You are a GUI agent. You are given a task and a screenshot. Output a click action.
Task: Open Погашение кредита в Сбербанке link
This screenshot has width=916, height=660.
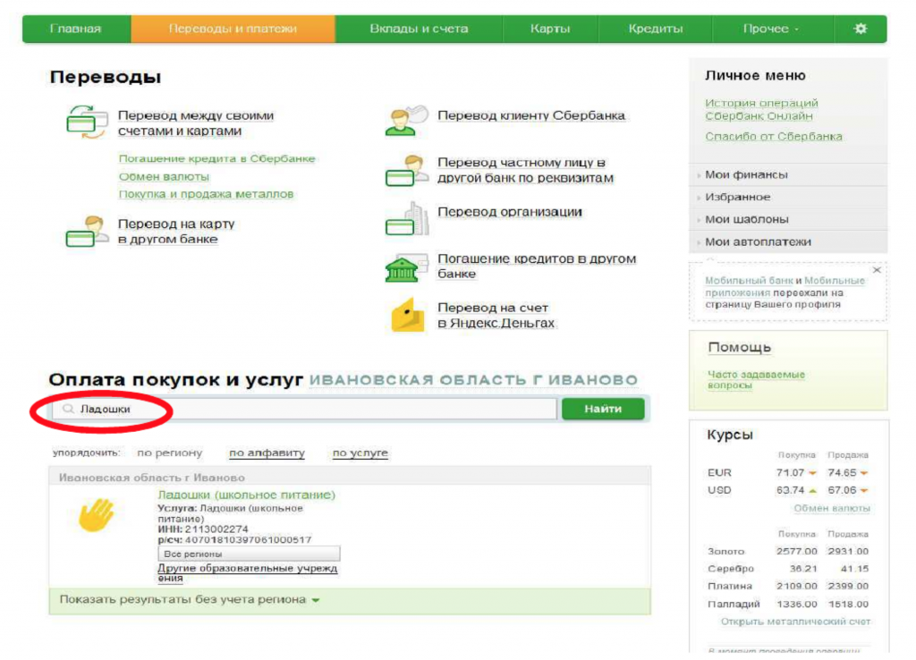[x=216, y=159]
